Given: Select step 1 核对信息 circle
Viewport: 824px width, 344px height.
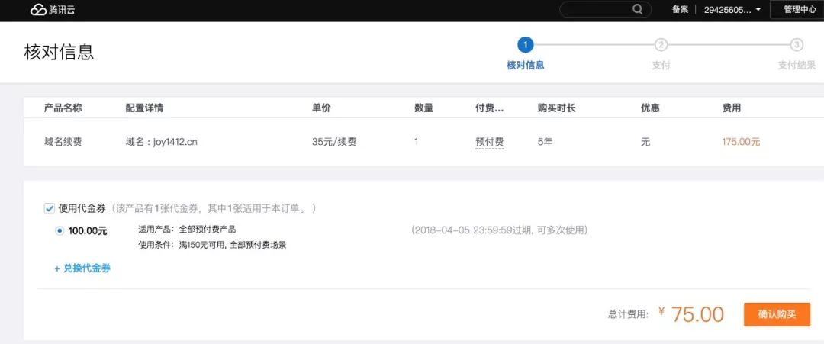Looking at the screenshot, I should click(525, 45).
